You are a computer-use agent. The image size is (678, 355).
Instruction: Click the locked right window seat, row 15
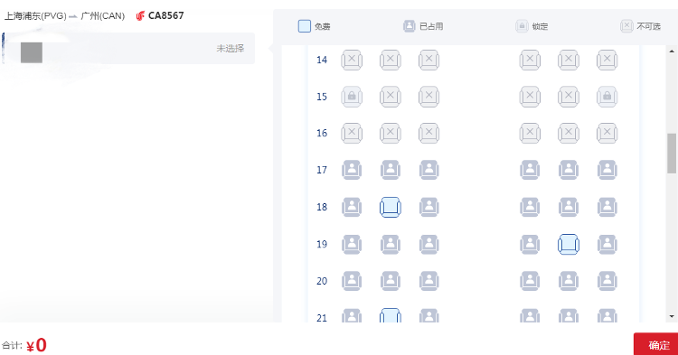coord(607,97)
